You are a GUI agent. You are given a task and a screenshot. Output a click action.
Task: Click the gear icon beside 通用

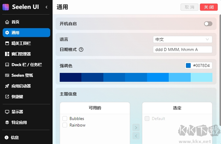tap(7, 33)
